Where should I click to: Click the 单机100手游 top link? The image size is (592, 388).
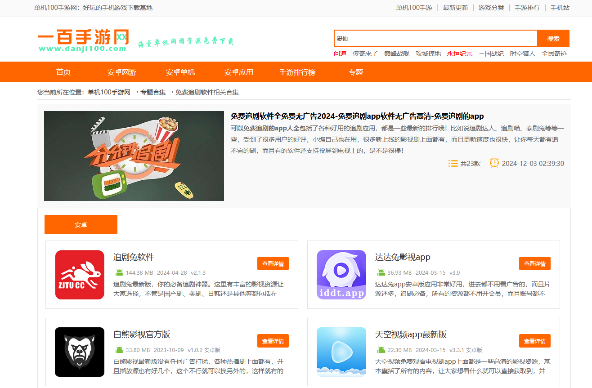[x=414, y=8]
